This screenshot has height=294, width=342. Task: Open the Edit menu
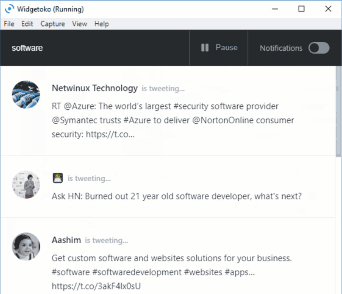27,24
